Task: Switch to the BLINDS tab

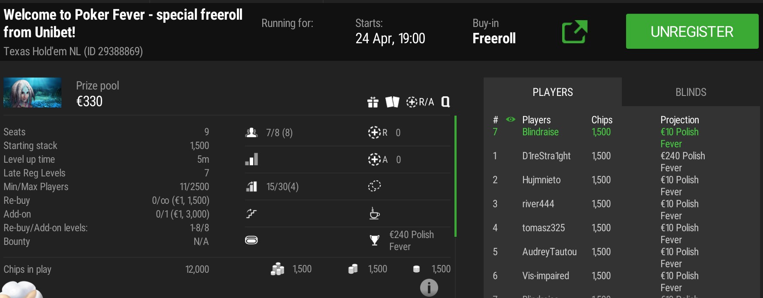Action: (x=691, y=92)
